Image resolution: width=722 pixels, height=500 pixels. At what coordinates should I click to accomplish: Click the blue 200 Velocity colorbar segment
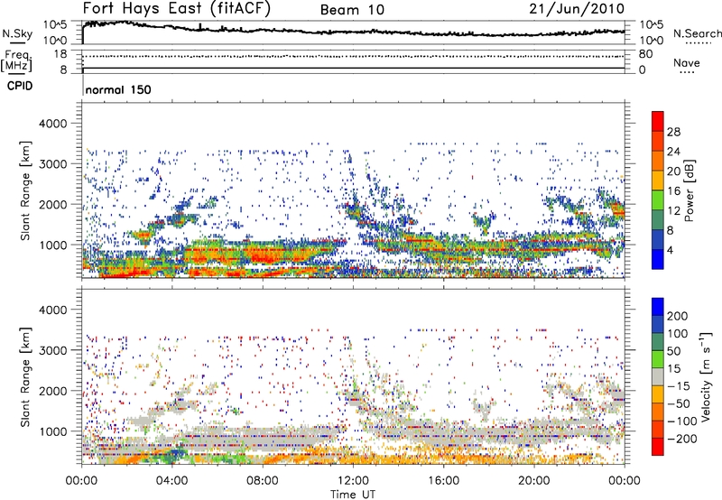[658, 307]
